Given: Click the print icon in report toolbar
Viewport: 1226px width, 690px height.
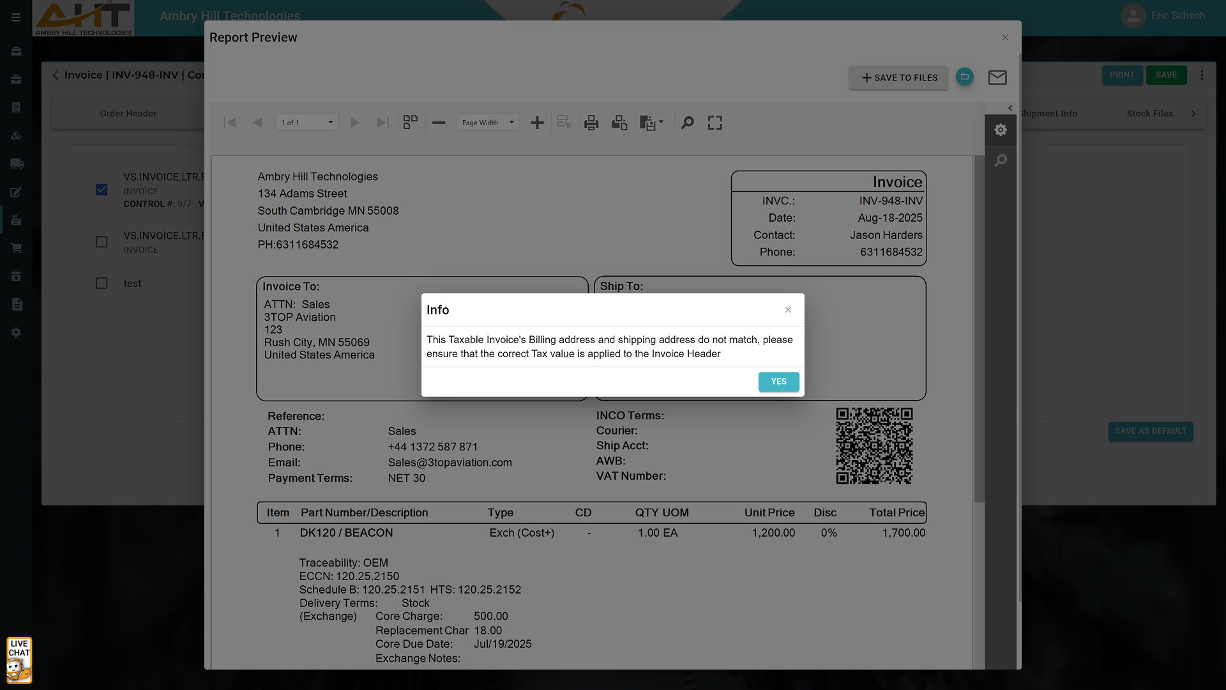Looking at the screenshot, I should 591,123.
